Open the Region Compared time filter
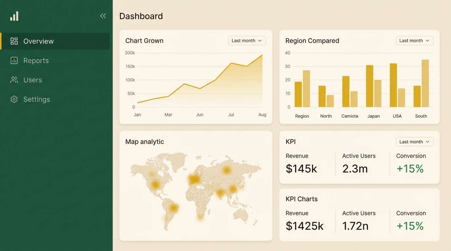 pyautogui.click(x=414, y=40)
